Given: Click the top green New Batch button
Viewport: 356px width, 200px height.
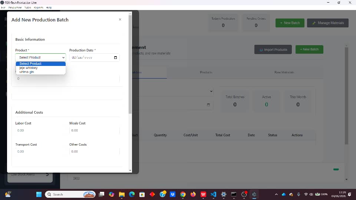Looking at the screenshot, I should (290, 23).
